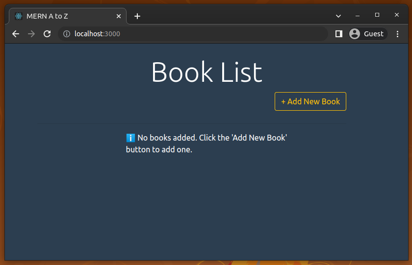Close the 'MERN A to Z' tab
This screenshot has width=412, height=265.
(119, 16)
